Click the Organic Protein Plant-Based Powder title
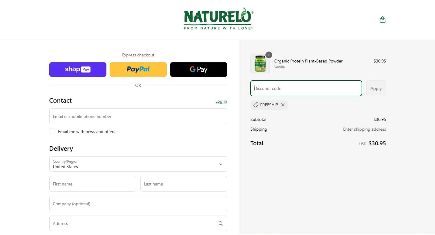 tap(308, 61)
